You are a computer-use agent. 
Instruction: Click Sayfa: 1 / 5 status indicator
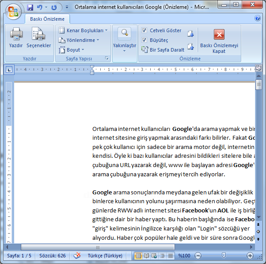[19, 256]
